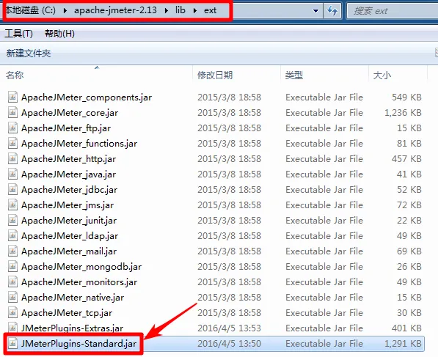Click the ApacheJMeter_jdbc.jar file icon

pos(12,190)
